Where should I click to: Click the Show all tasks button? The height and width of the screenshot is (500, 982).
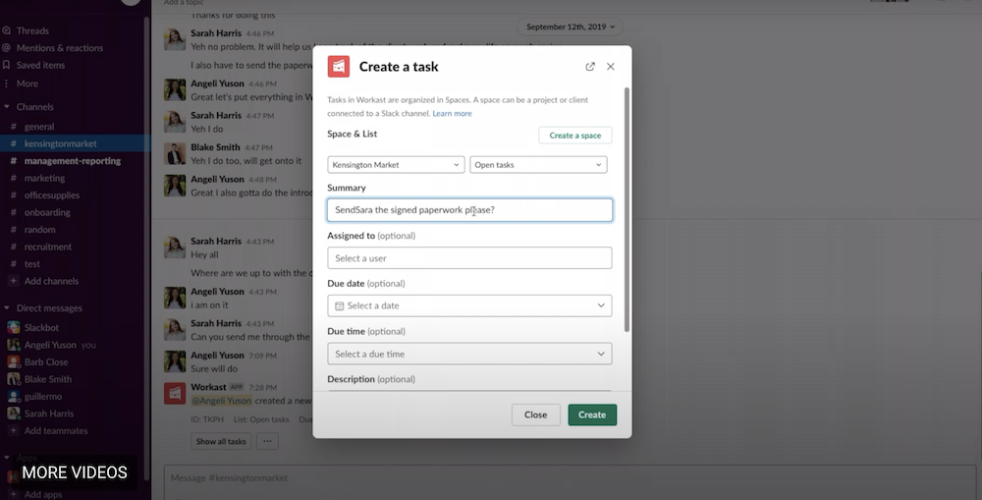tap(221, 441)
